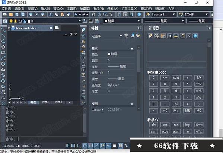Select the Arc draw tool
This screenshot has height=153, width=223.
point(3,58)
